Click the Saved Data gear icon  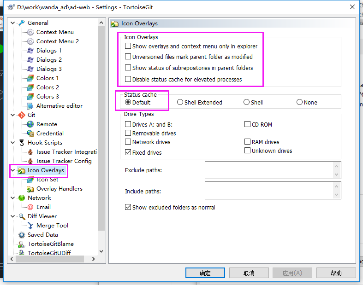click(22, 235)
